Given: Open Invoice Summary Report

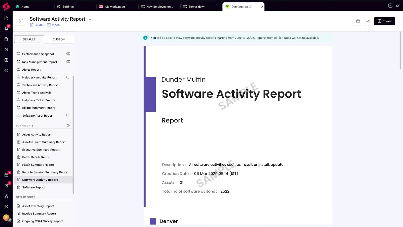Looking at the screenshot, I should [x=39, y=214].
